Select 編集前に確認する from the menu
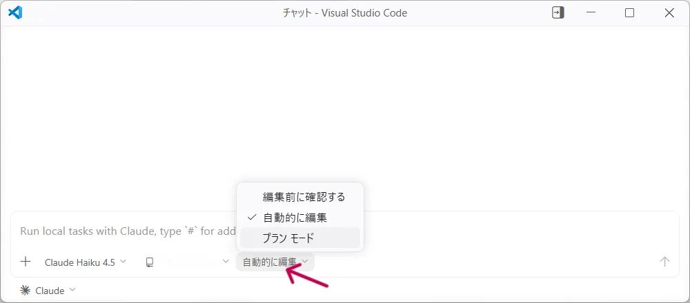Screen dimensions: 690x303 tap(300, 197)
